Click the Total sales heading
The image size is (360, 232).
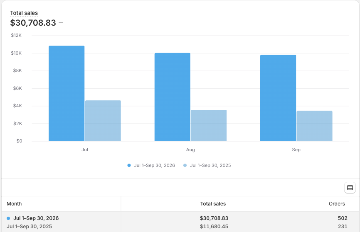coord(24,13)
